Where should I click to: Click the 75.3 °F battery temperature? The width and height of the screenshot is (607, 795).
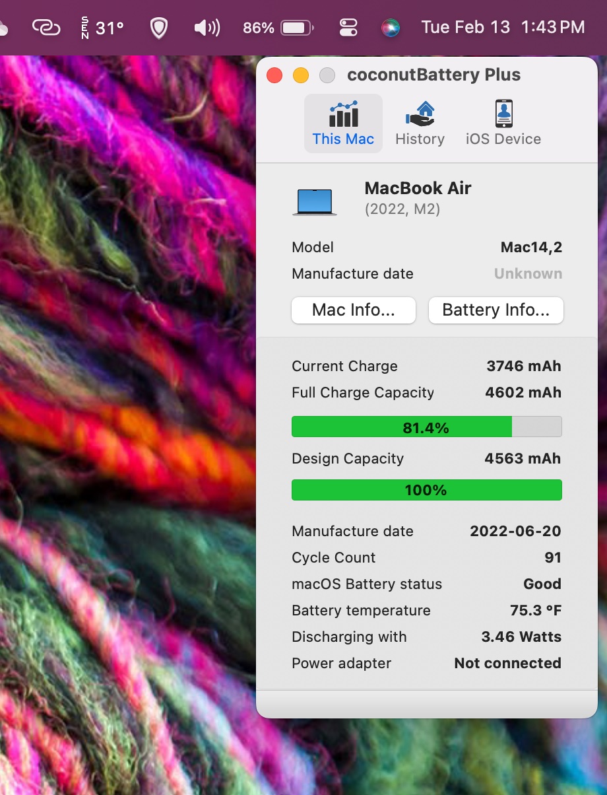[x=536, y=610]
